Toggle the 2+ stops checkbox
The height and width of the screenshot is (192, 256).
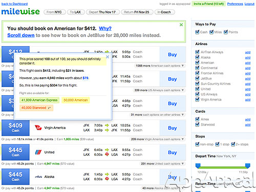pos(233,144)
